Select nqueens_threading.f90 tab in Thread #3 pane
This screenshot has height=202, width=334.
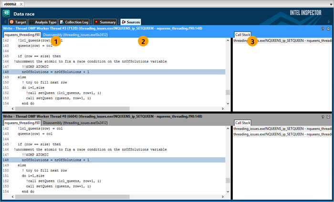coord(22,35)
